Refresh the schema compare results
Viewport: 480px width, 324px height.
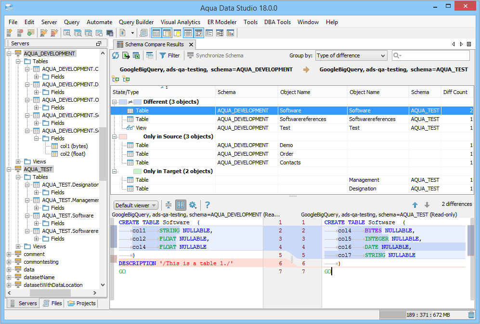(116, 55)
